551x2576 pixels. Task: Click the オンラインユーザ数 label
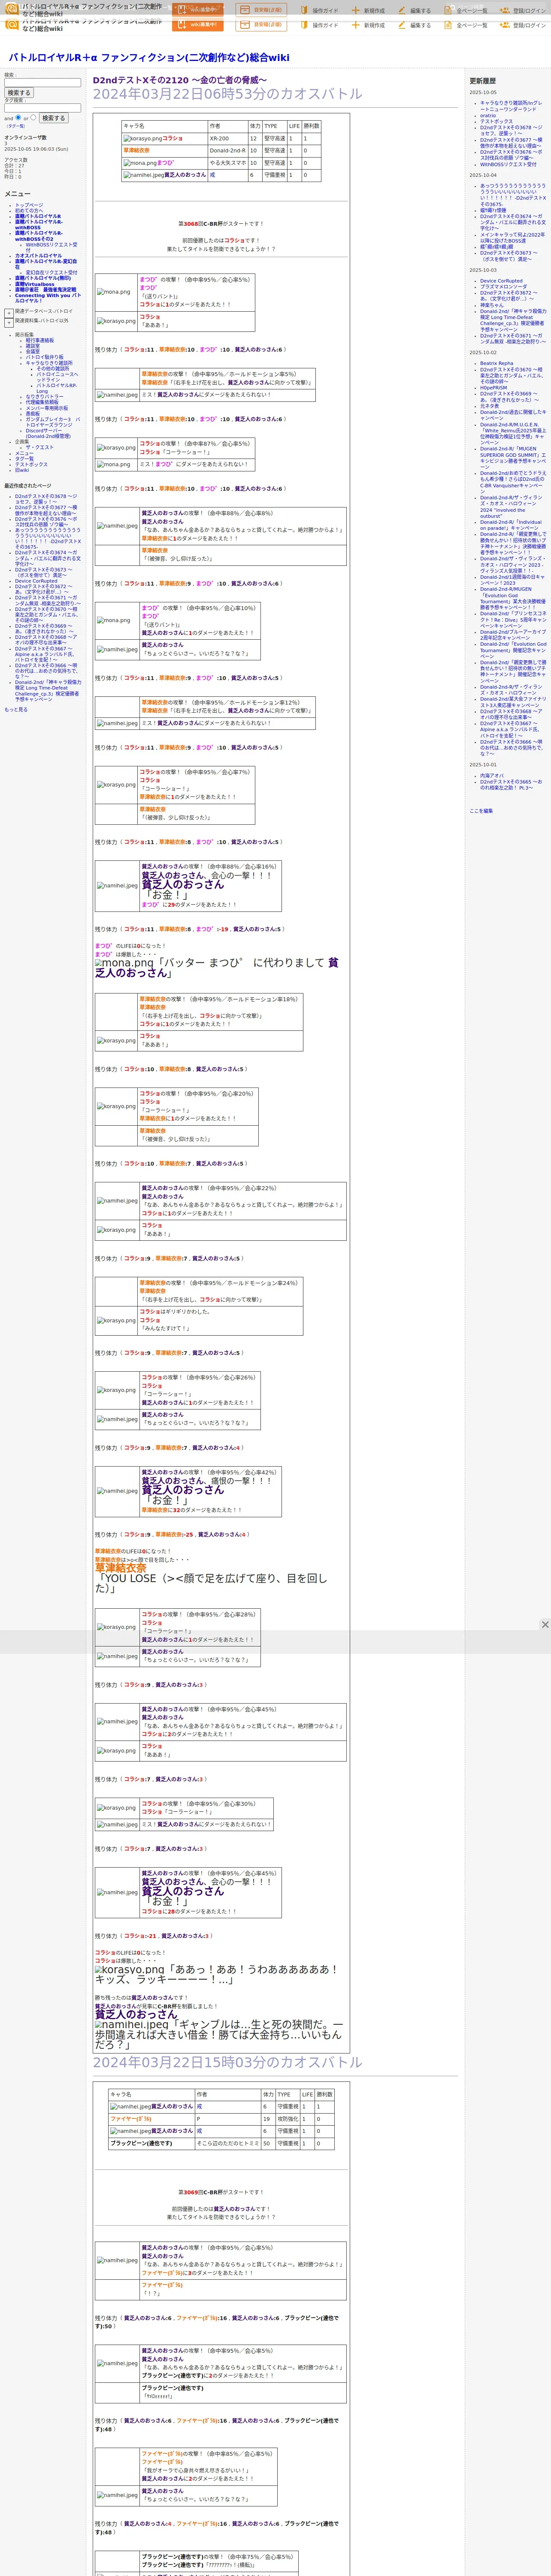tap(25, 138)
